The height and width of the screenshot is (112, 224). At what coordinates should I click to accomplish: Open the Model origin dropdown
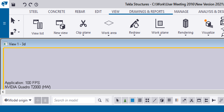(x=18, y=100)
